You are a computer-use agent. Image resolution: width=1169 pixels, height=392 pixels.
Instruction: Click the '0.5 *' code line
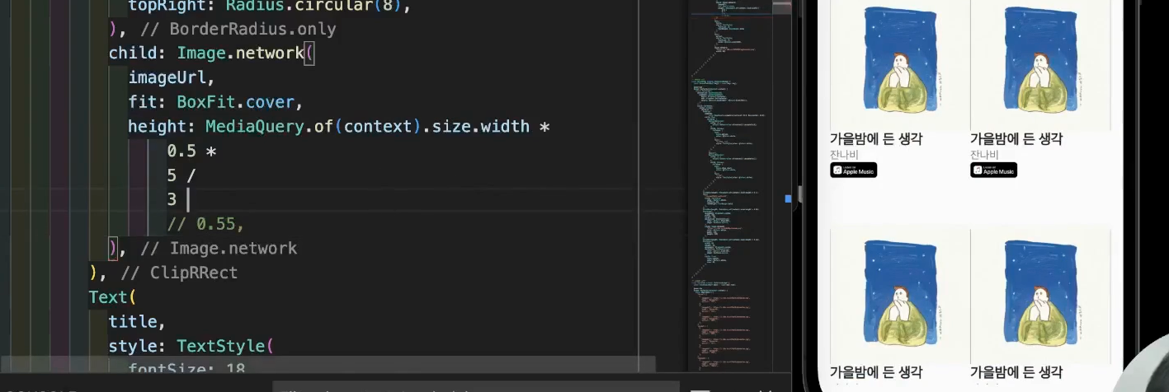(x=191, y=152)
